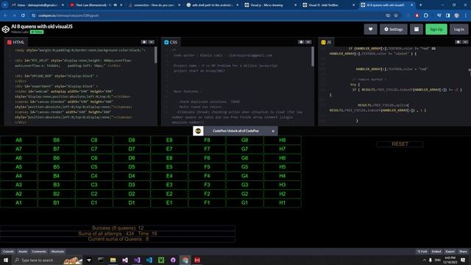Click the green Sign Up button

(436, 29)
